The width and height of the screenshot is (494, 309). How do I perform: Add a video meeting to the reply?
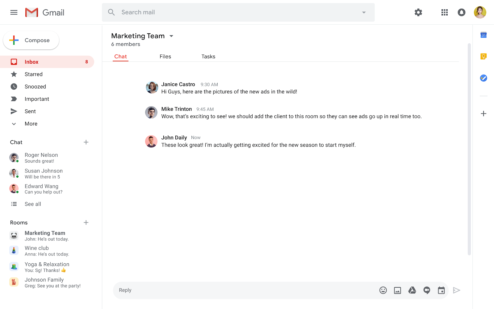tap(427, 290)
